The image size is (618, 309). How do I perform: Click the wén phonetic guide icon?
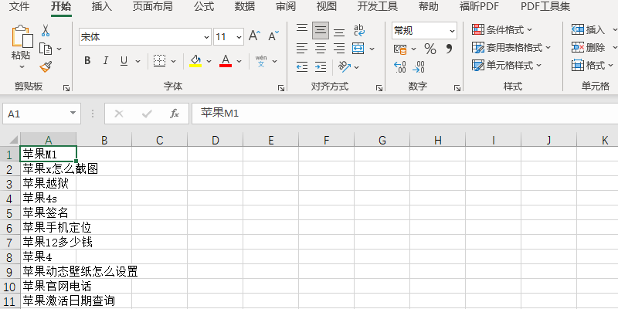click(x=261, y=61)
